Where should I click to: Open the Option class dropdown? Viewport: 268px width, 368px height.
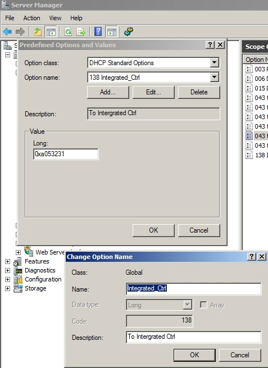214,63
